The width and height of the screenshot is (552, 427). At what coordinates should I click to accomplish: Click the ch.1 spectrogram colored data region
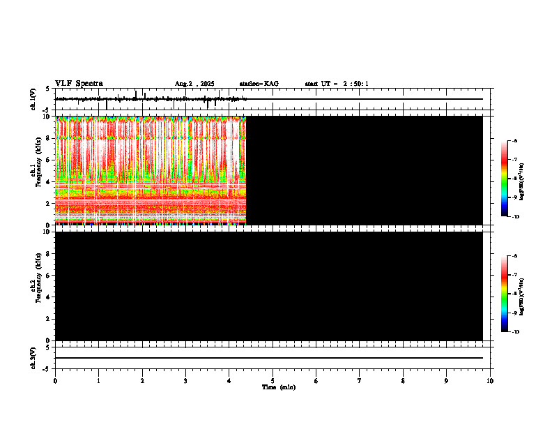(x=151, y=170)
